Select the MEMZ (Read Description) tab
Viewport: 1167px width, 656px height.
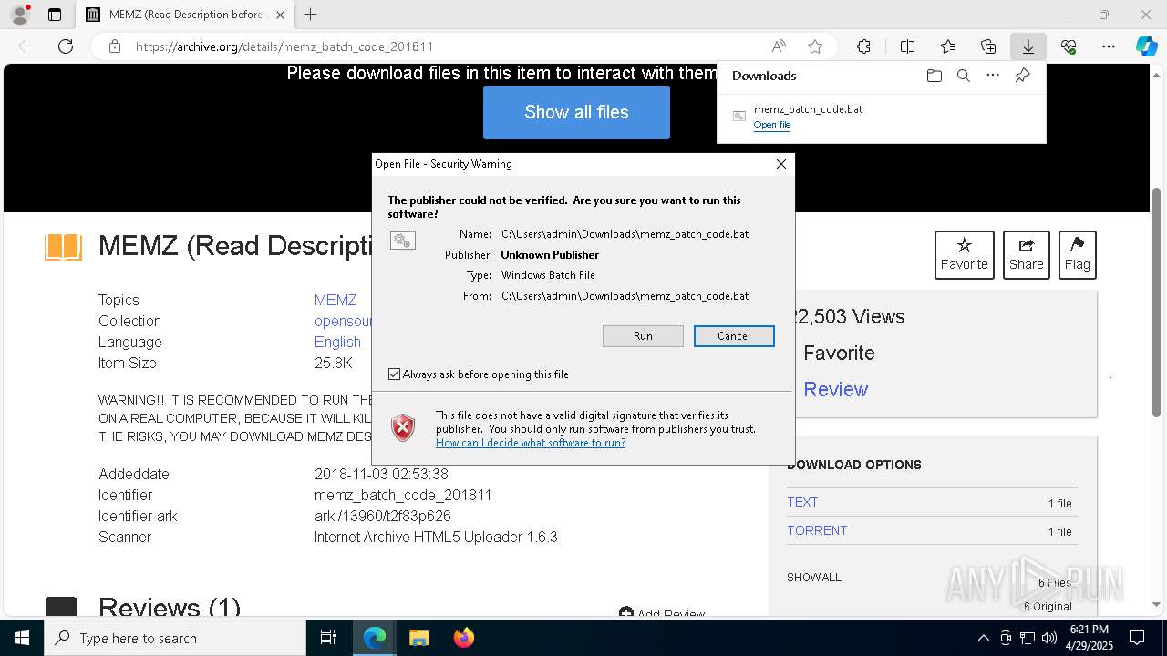point(185,15)
